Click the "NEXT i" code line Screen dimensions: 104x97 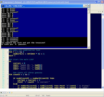pos(12,56)
